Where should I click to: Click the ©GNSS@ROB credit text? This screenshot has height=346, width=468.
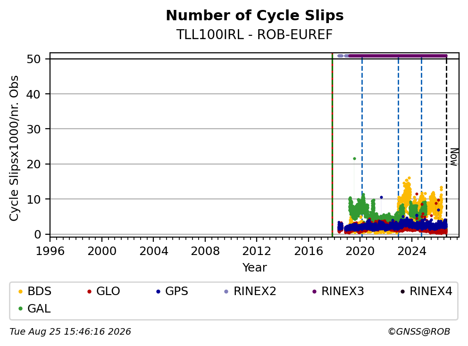pos(419,332)
